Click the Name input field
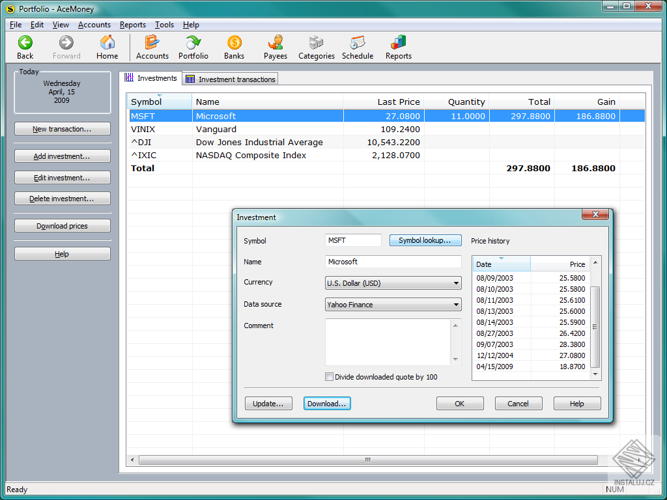Image resolution: width=667 pixels, height=500 pixels. click(393, 262)
